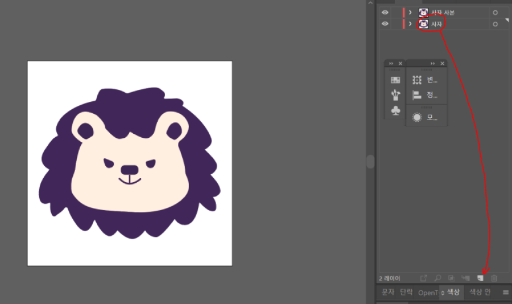Click the Create New Sublayer icon

(x=466, y=278)
